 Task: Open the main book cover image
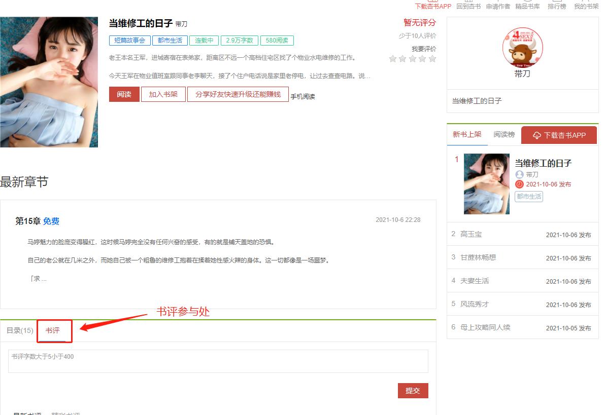click(49, 82)
